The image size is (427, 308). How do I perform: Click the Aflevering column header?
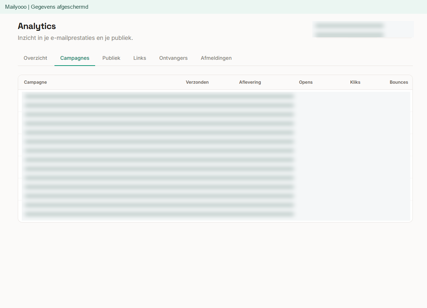(x=250, y=82)
